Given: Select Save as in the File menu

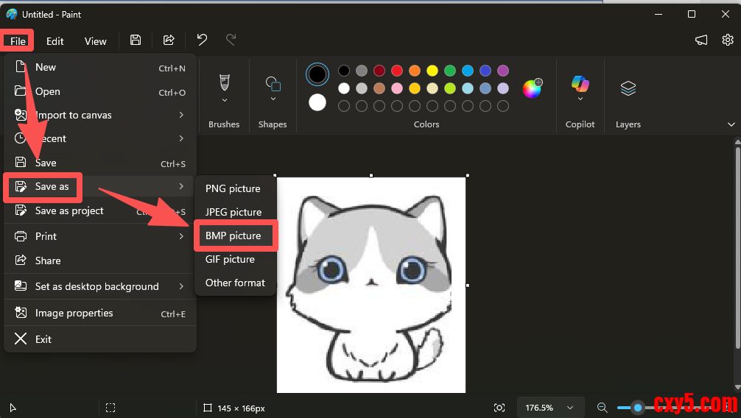Looking at the screenshot, I should point(100,187).
